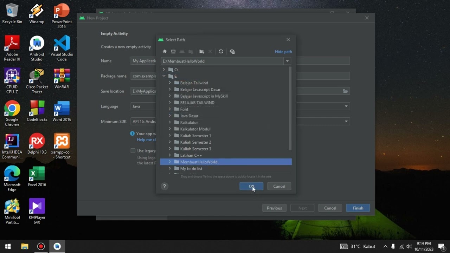Open Minimum SDK dropdown arrow
The height and width of the screenshot is (253, 450).
pyautogui.click(x=346, y=121)
